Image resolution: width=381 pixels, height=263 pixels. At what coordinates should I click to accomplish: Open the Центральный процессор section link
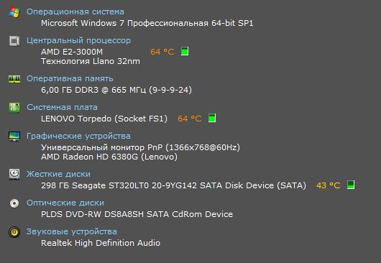[79, 40]
